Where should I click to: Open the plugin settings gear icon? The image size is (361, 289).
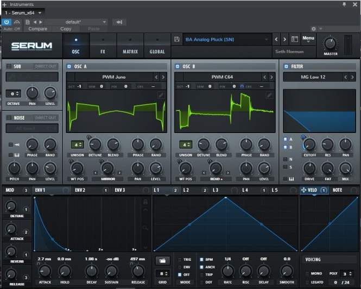tap(314, 29)
